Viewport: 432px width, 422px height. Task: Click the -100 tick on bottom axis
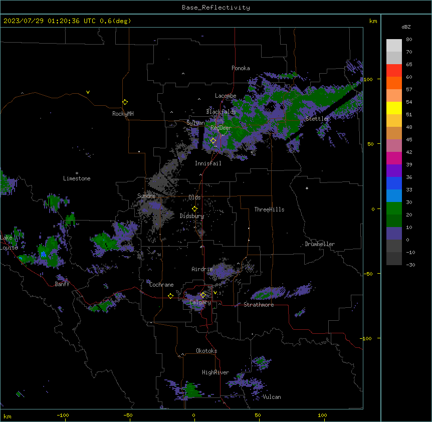tap(63, 415)
